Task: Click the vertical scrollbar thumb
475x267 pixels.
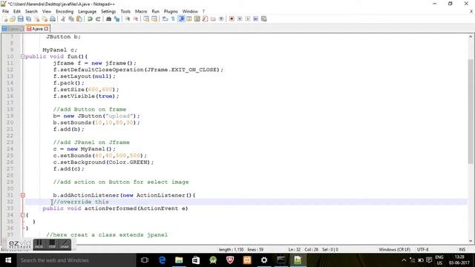Action: 471,111
